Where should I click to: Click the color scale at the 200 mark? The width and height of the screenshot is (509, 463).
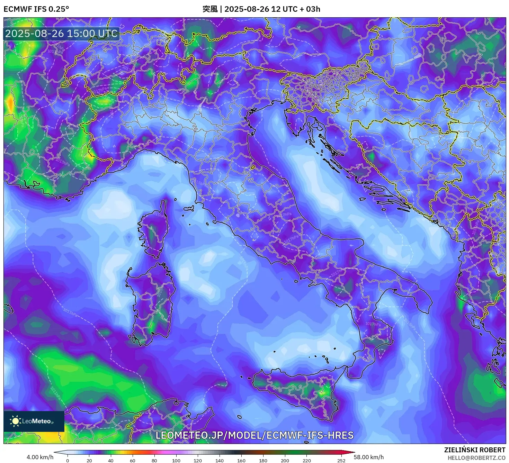tap(285, 452)
